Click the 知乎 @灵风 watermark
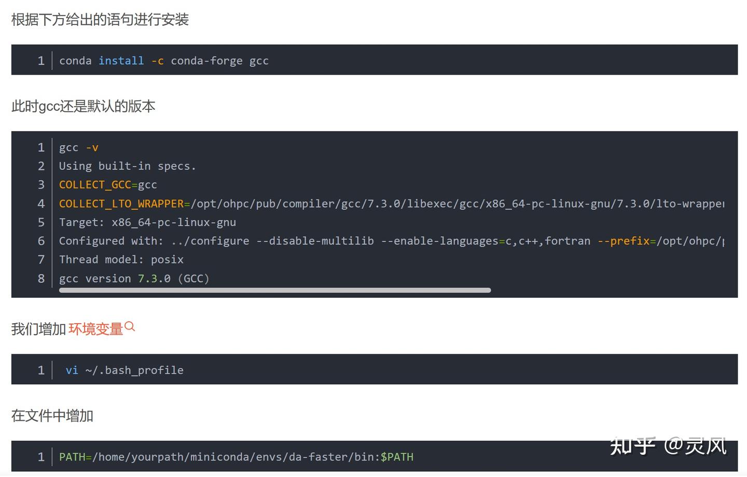The image size is (747, 477). pyautogui.click(x=668, y=445)
